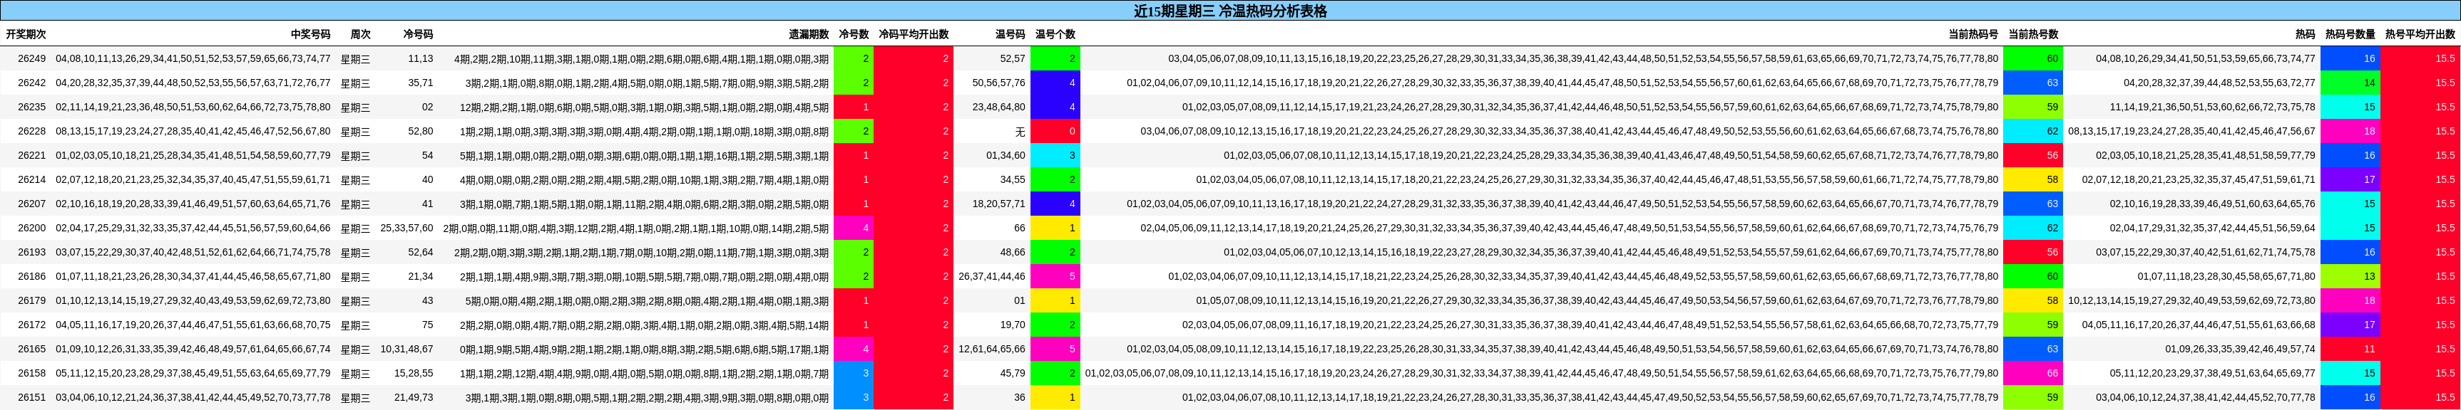Viewport: 2461px width, 410px height.
Task: Click the 开奖期次 column header
Action: (26, 34)
